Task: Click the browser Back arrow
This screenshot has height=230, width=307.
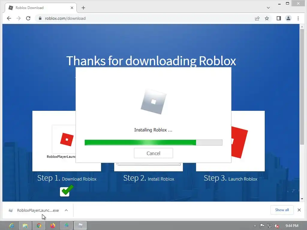Action: tap(9, 18)
